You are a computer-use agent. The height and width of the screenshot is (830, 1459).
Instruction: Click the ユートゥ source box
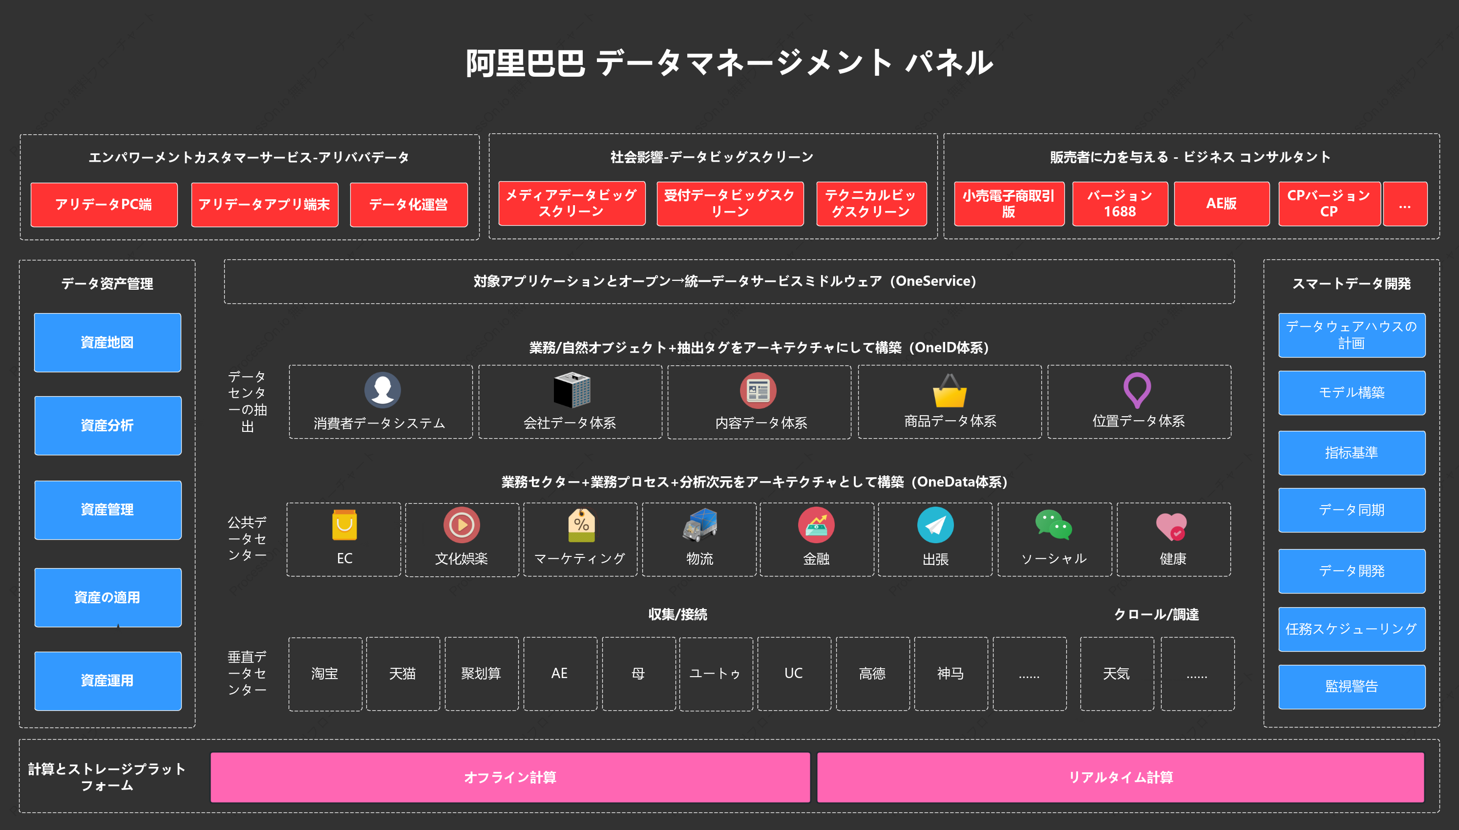click(x=716, y=674)
